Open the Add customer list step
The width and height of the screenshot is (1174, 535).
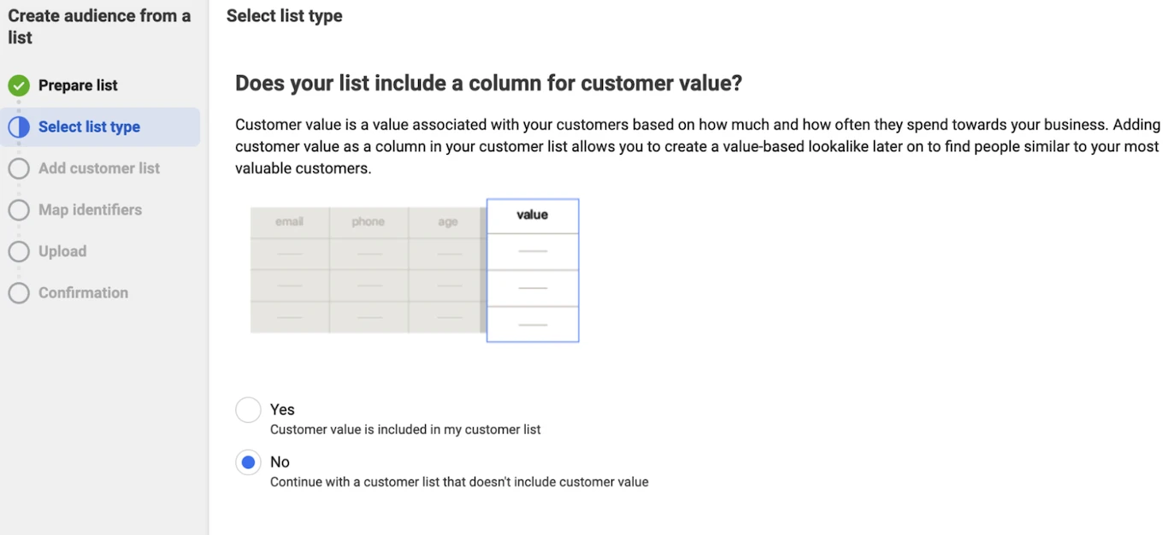click(99, 168)
